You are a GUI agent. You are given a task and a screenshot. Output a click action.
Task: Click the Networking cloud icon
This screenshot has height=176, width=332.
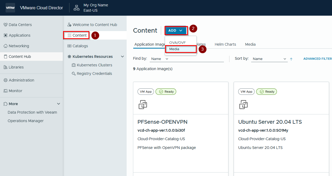tap(5, 46)
